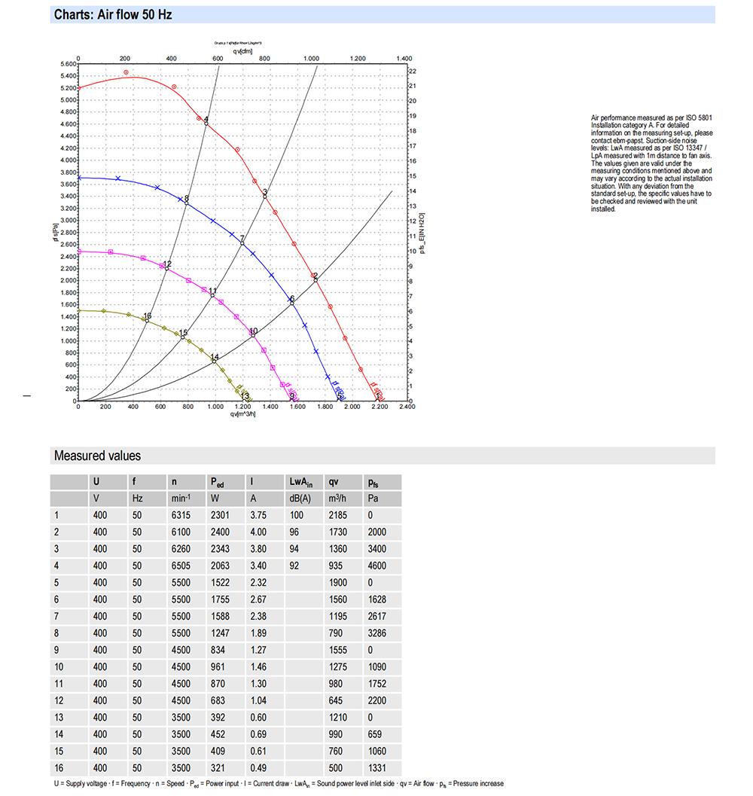Select pressure value "1331" in row 16
The height and width of the screenshot is (796, 753).
[377, 768]
